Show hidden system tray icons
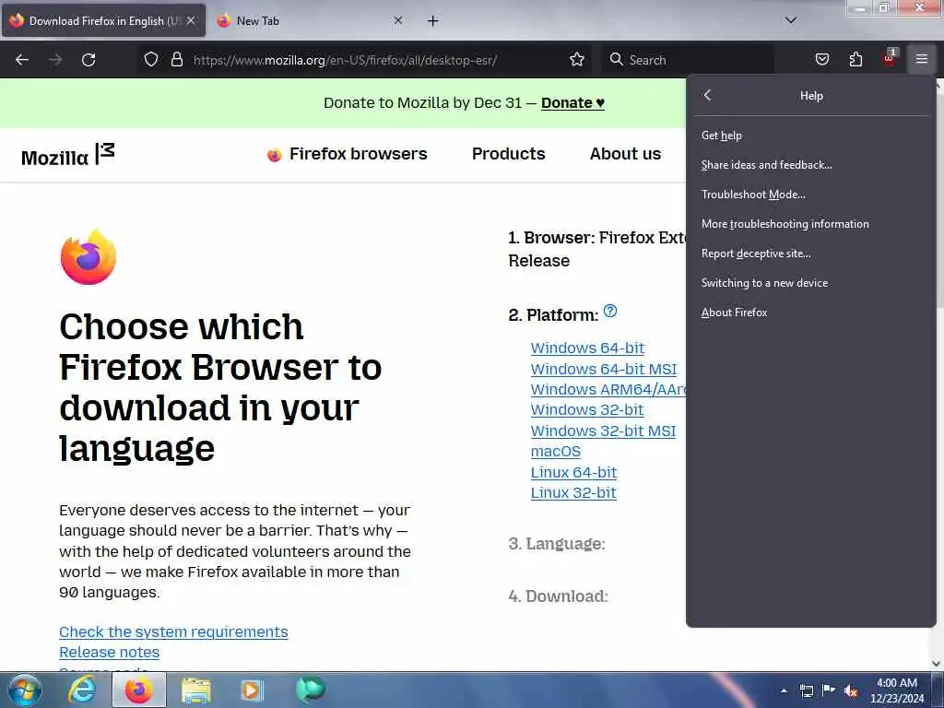 784,690
